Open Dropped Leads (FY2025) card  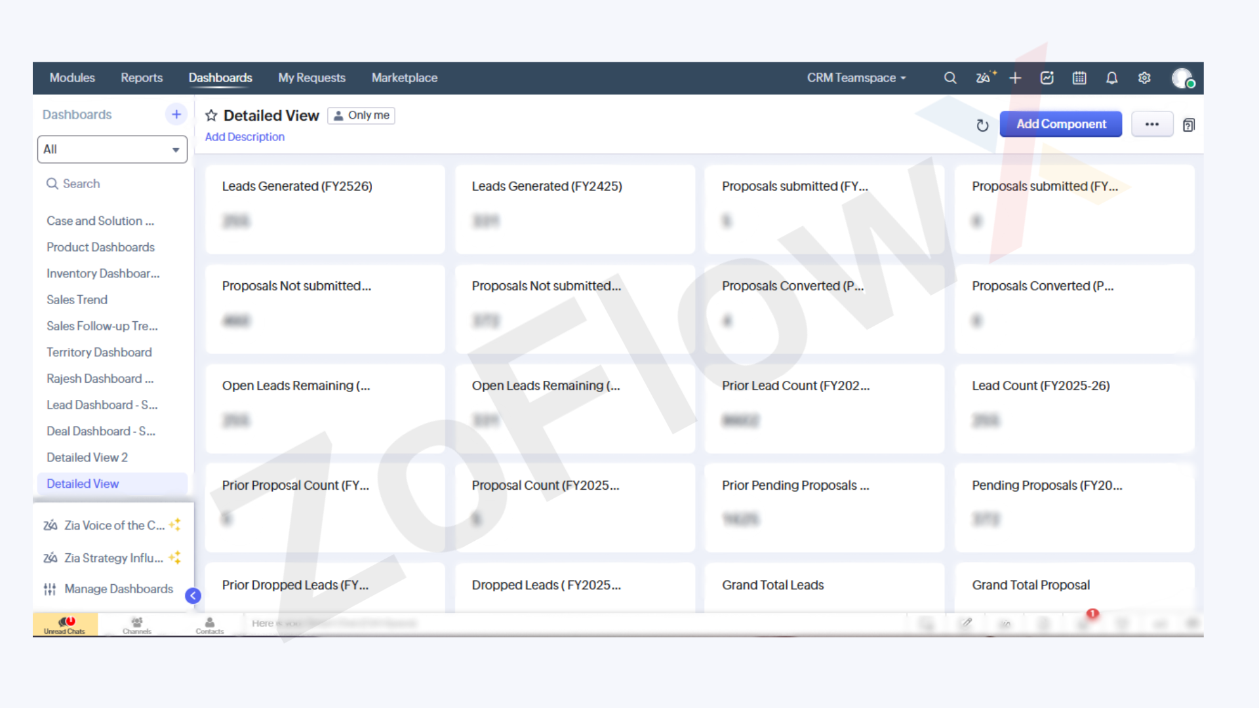[575, 588]
